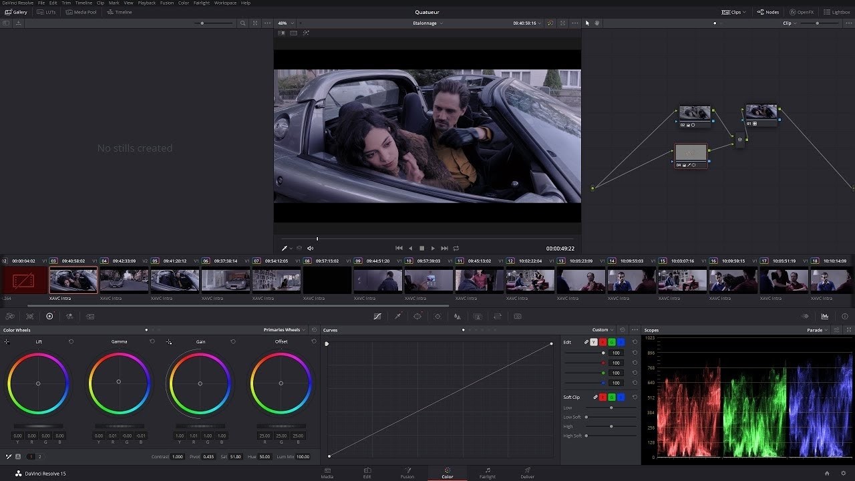Switch to the Edit page

point(367,473)
